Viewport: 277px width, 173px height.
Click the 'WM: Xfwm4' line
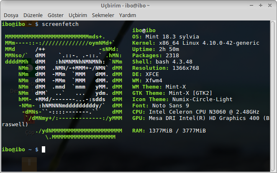(147, 80)
